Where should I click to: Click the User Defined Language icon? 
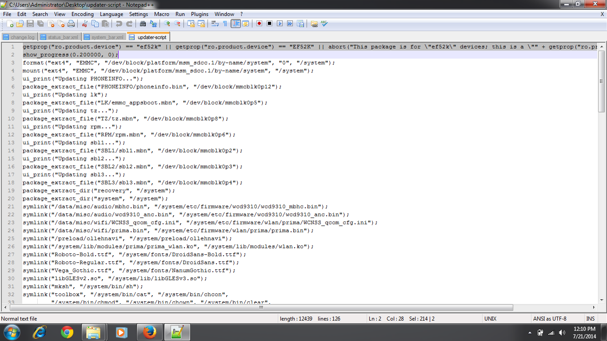[x=245, y=24]
